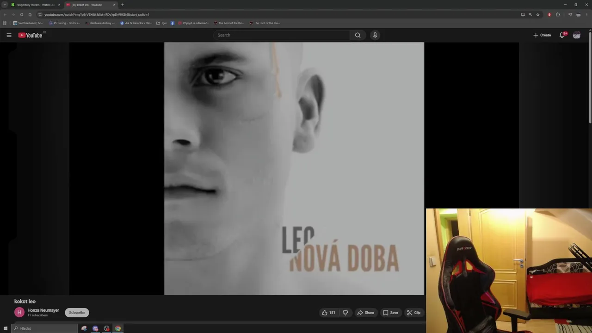Subscribe to Honza Neumayer
This screenshot has width=592, height=333.
(77, 313)
